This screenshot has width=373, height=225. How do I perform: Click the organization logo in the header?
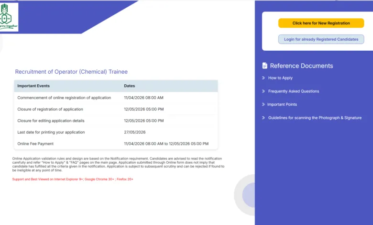[9, 17]
